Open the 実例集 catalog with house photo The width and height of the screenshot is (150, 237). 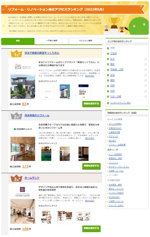65,92
